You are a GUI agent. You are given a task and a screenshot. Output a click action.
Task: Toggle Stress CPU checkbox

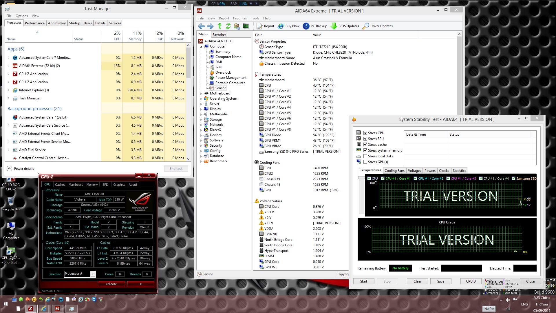pyautogui.click(x=365, y=133)
